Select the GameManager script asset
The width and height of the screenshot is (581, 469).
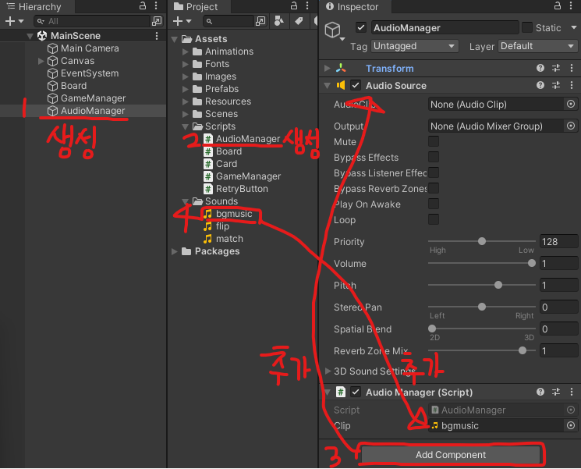coord(243,176)
